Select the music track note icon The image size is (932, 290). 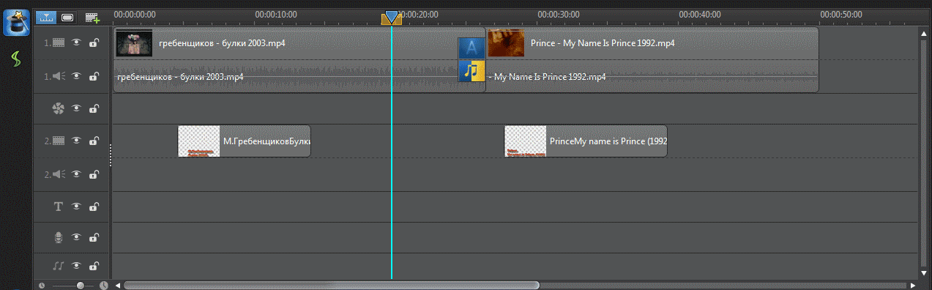click(x=59, y=267)
